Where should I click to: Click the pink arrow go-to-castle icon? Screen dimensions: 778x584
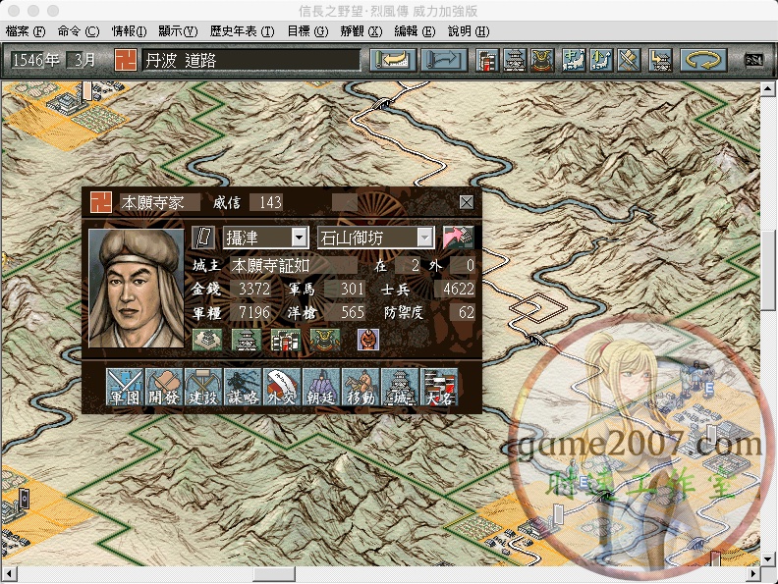point(458,238)
